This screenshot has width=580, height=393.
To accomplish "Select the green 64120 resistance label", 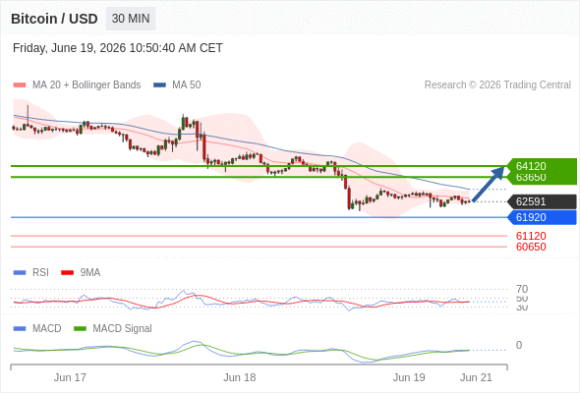I will click(x=542, y=166).
